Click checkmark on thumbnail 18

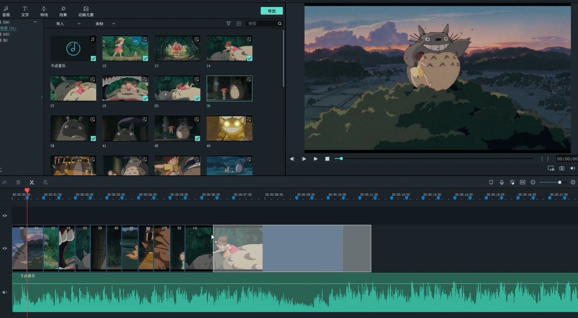pos(146,98)
